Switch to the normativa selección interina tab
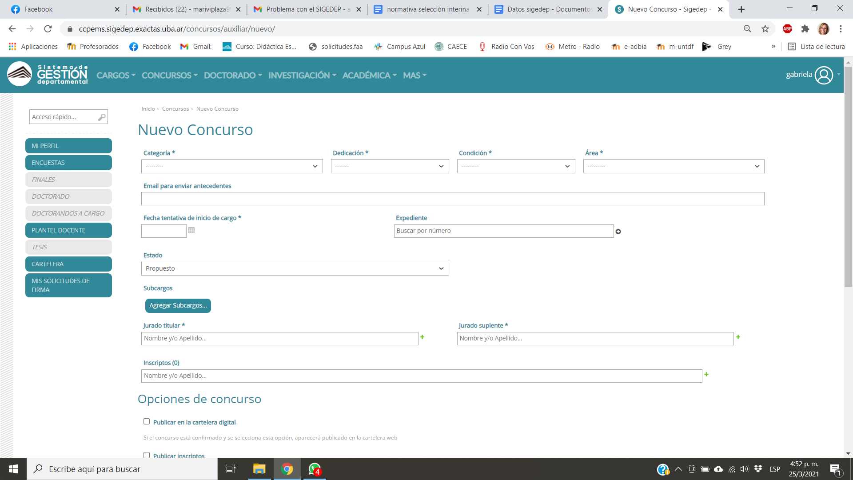The image size is (853, 480). coord(427,9)
